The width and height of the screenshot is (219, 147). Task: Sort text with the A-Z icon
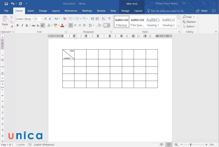104,19
